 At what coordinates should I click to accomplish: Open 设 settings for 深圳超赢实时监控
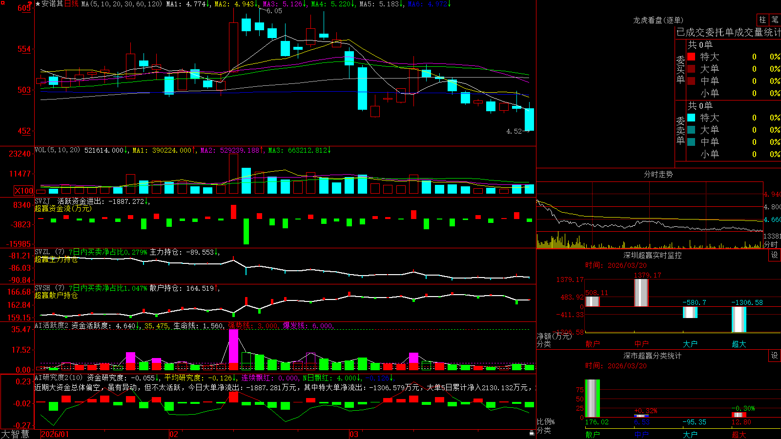coord(775,255)
